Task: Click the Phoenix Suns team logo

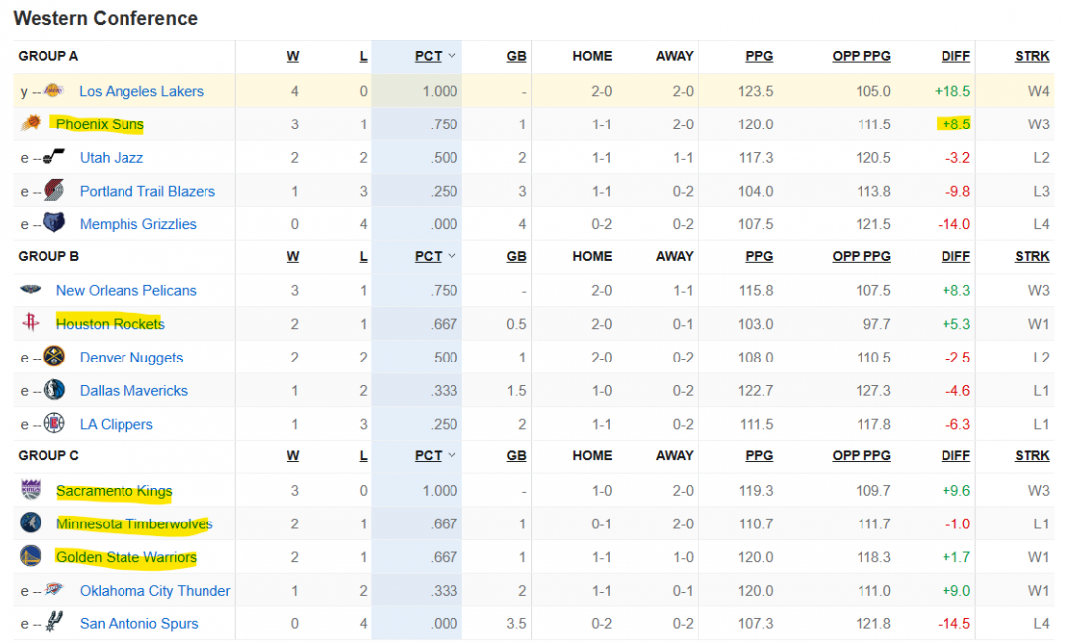Action: click(x=31, y=123)
